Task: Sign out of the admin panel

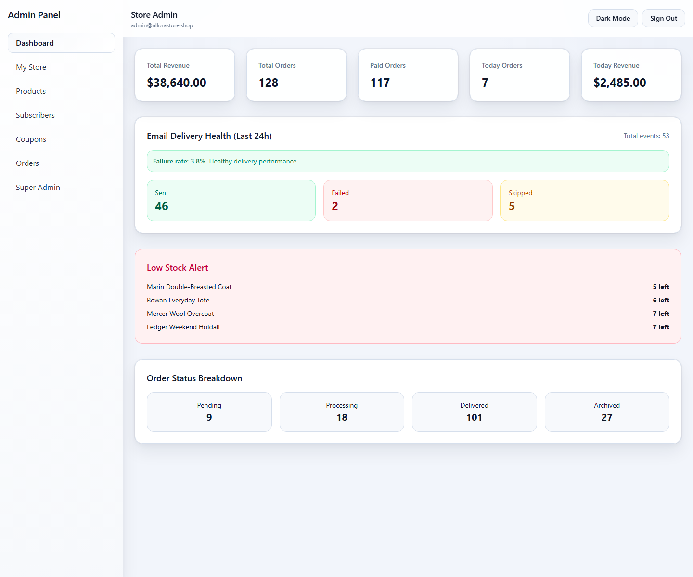Action: tap(663, 18)
